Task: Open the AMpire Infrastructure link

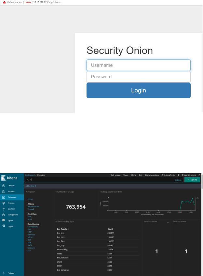Action: (33, 207)
